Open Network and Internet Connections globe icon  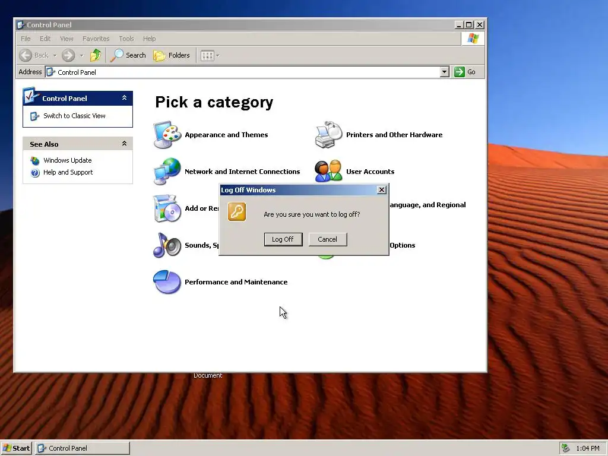tap(167, 172)
